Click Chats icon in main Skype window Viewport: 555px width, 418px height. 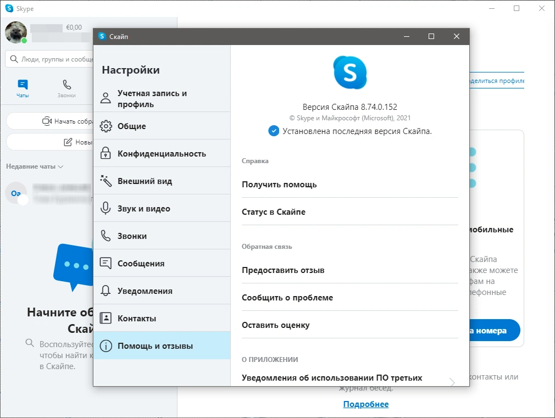pos(23,85)
